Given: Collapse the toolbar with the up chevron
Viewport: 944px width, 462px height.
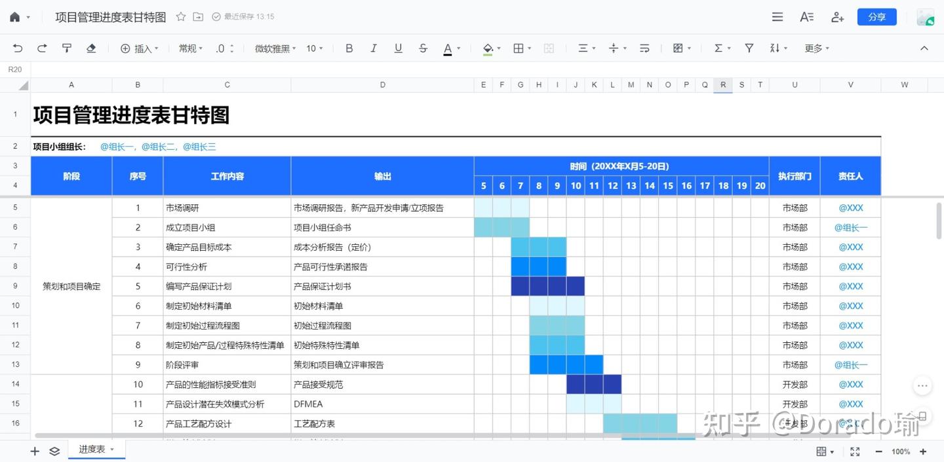Looking at the screenshot, I should (x=924, y=48).
